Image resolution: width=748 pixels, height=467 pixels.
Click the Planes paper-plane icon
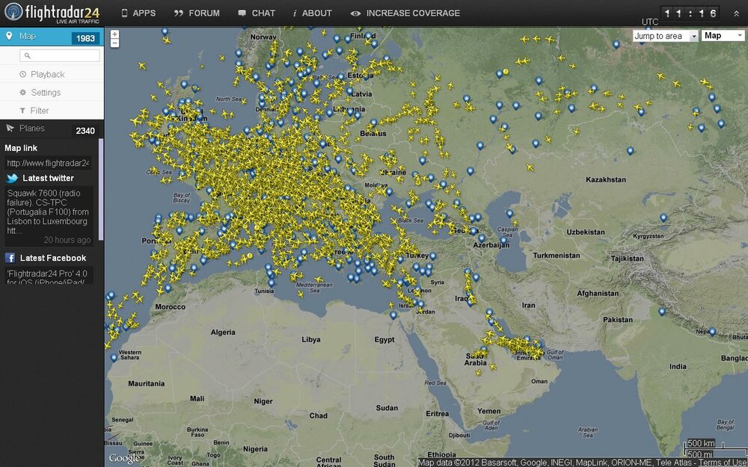click(x=10, y=128)
